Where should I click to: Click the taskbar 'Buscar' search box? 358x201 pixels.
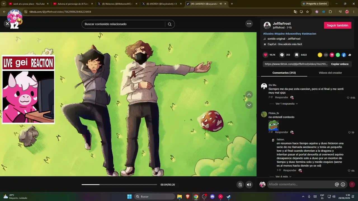coord(154,197)
